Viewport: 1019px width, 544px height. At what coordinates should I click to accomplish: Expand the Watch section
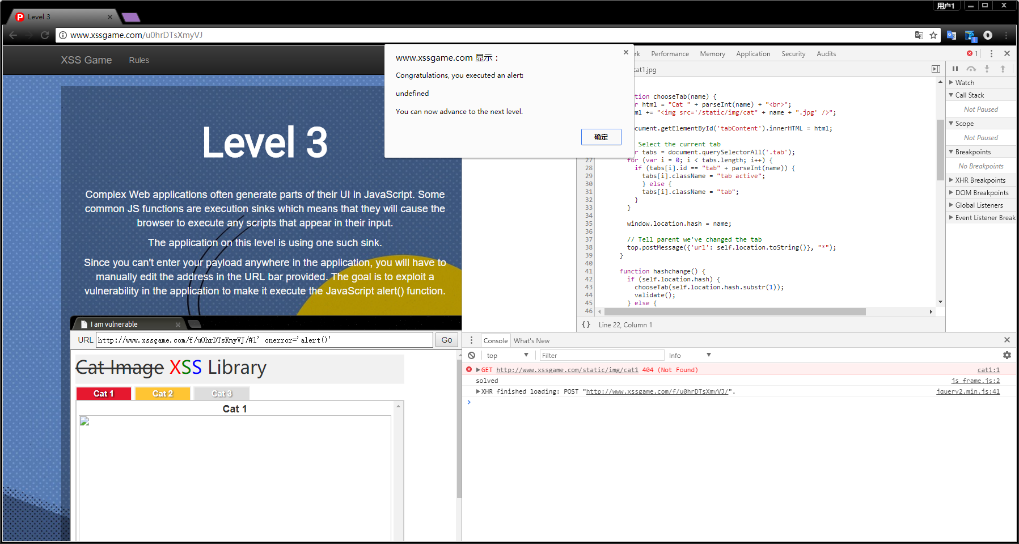964,83
